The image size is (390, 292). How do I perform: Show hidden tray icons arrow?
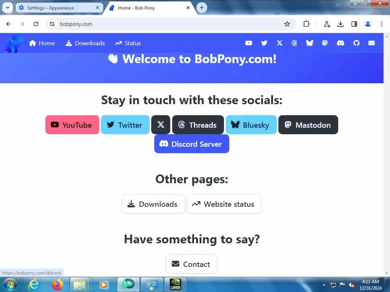(324, 285)
